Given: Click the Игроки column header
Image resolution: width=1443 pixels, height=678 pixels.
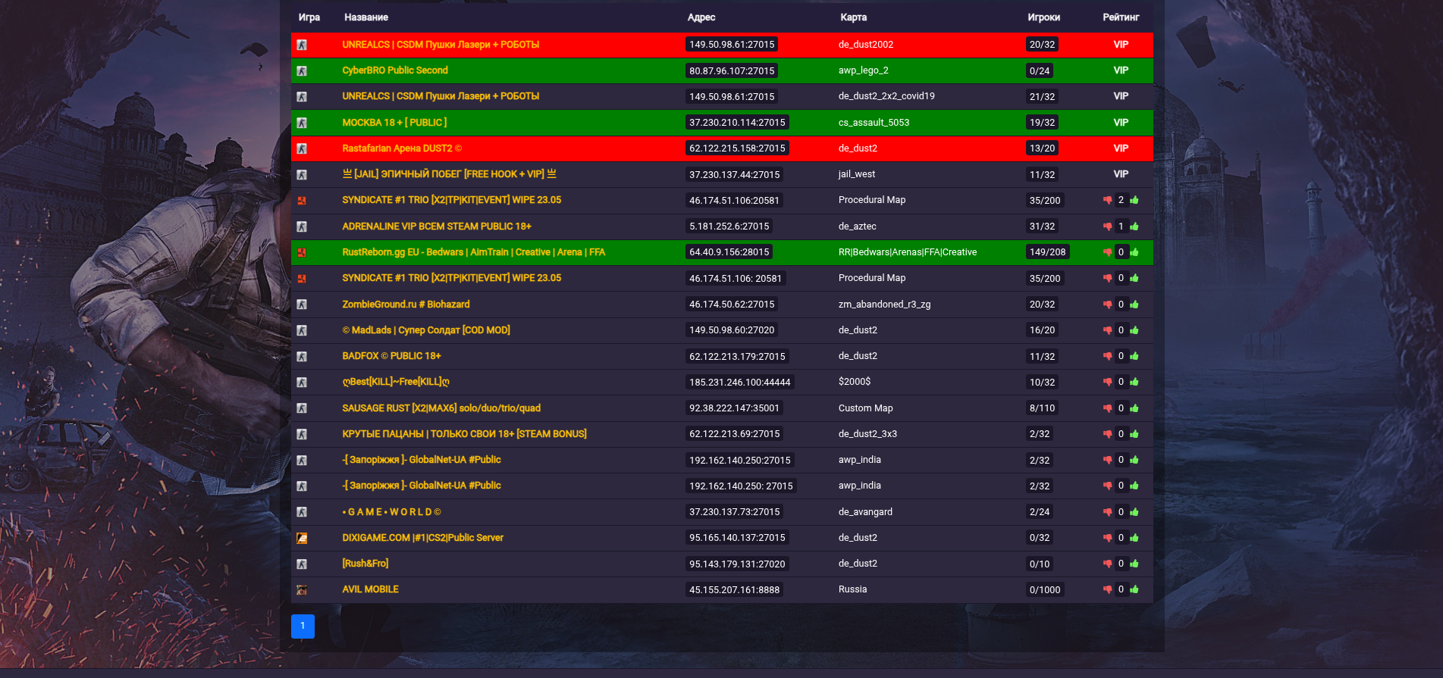Looking at the screenshot, I should 1044,17.
